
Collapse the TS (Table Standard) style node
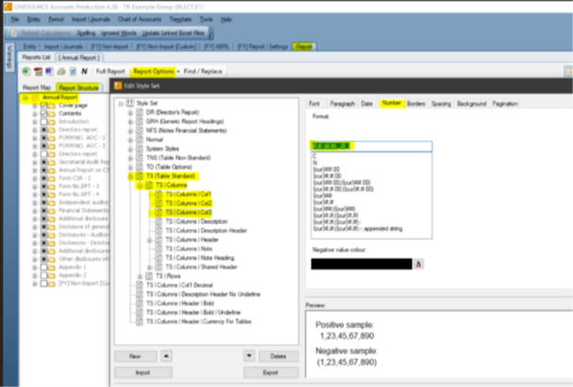[x=131, y=176]
